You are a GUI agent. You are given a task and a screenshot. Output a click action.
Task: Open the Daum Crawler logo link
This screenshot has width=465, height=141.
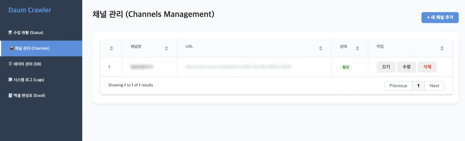(x=30, y=10)
